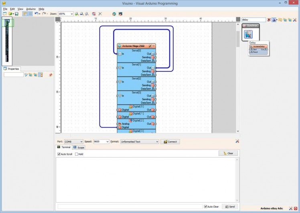Click the pin icon in Properties panel
Screen dimensions: 300x213
point(51,75)
